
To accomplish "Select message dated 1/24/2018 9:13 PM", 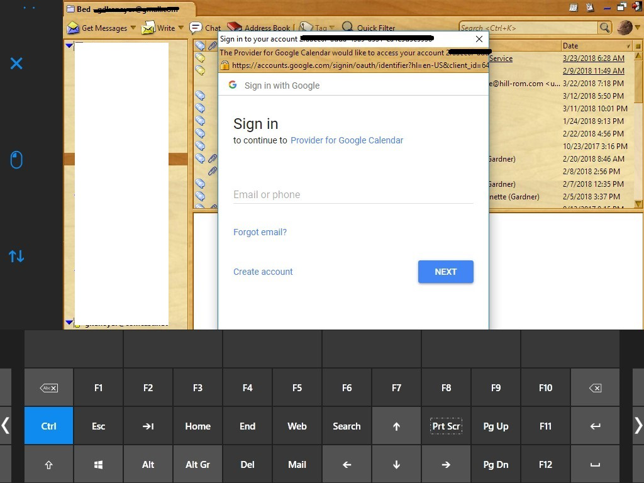I will pos(593,121).
